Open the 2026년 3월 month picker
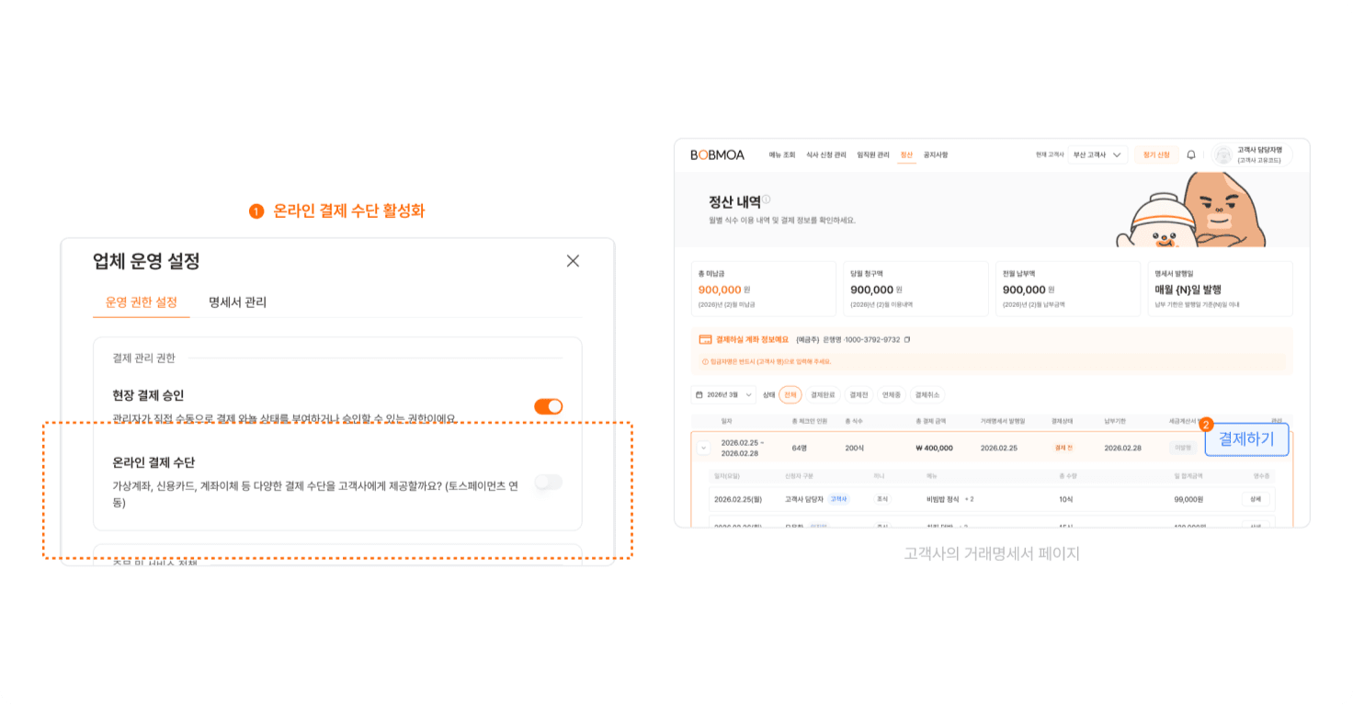Viewport: 1353px width, 706px height. click(x=723, y=394)
